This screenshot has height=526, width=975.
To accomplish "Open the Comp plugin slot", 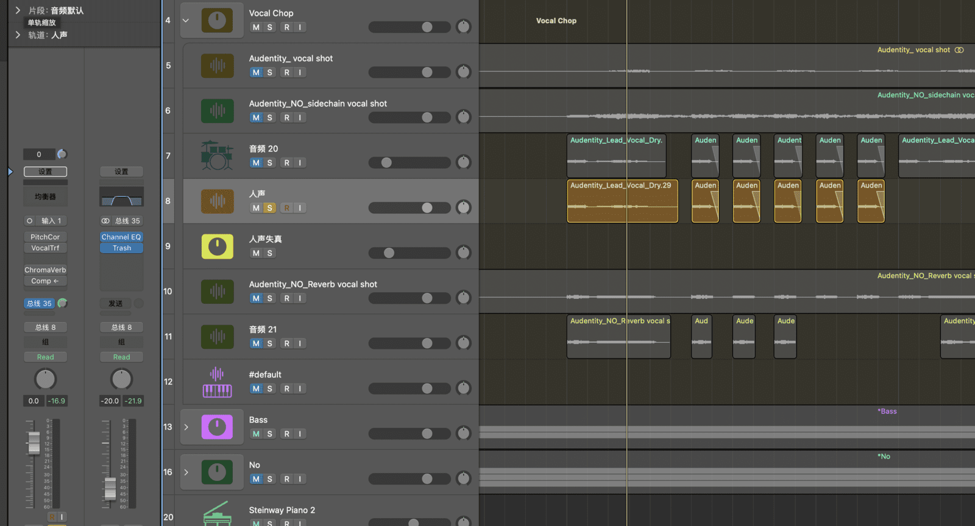I will [x=45, y=281].
